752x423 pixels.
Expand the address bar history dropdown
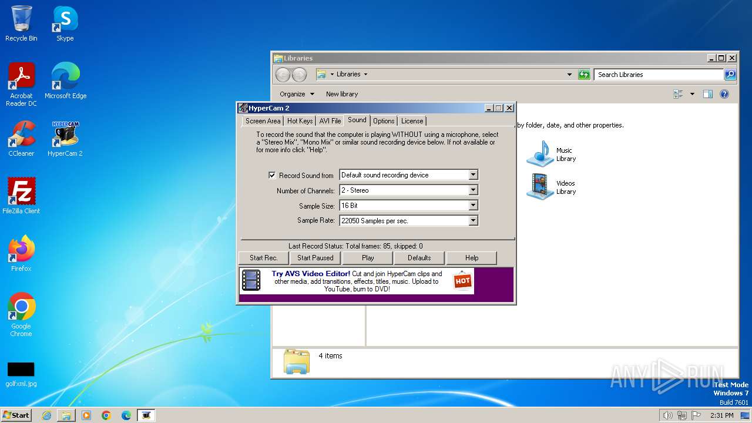point(569,75)
